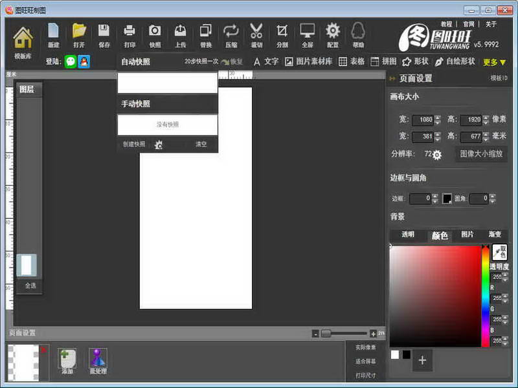Click the pixel height field 1920
The width and height of the screenshot is (518, 388).
point(471,120)
